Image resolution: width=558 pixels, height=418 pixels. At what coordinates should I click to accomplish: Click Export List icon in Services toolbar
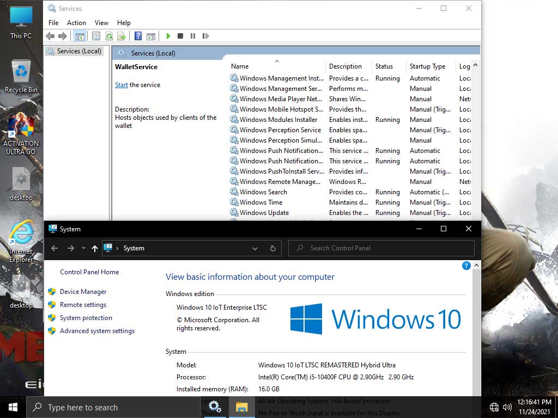point(122,36)
